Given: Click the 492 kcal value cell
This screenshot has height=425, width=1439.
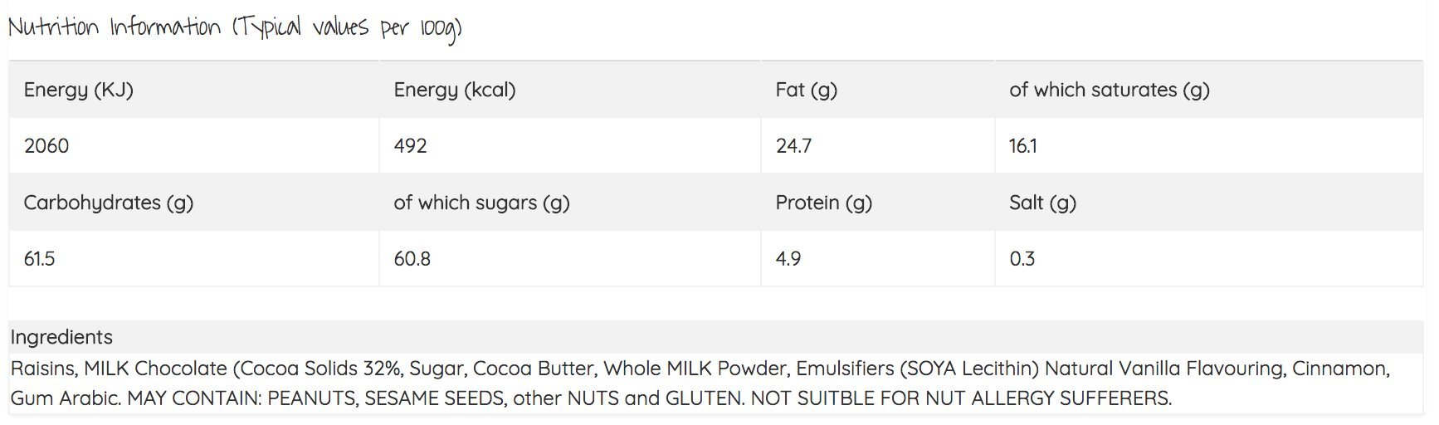Looking at the screenshot, I should click(x=411, y=146).
